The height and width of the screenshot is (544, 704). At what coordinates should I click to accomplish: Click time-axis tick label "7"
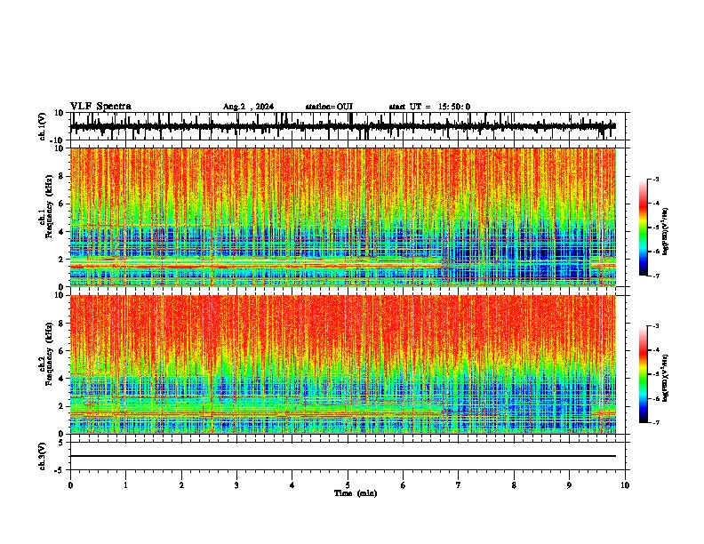tap(459, 485)
